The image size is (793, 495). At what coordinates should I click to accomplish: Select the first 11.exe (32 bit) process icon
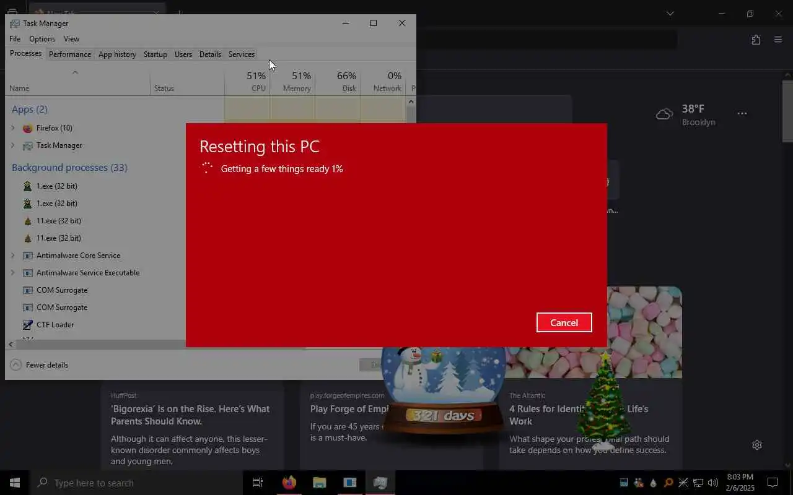(x=27, y=221)
